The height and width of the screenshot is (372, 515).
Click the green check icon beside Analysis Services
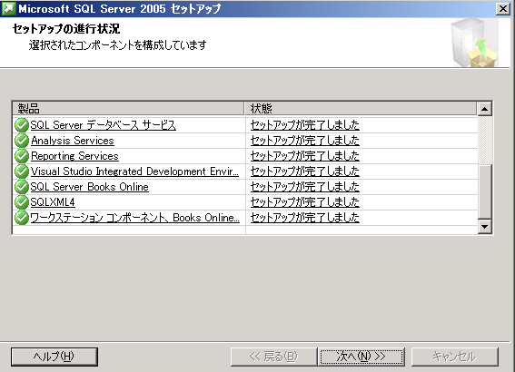[22, 141]
